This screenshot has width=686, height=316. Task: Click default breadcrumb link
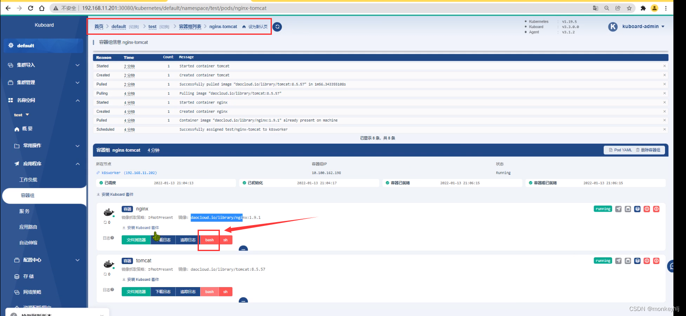(x=119, y=26)
